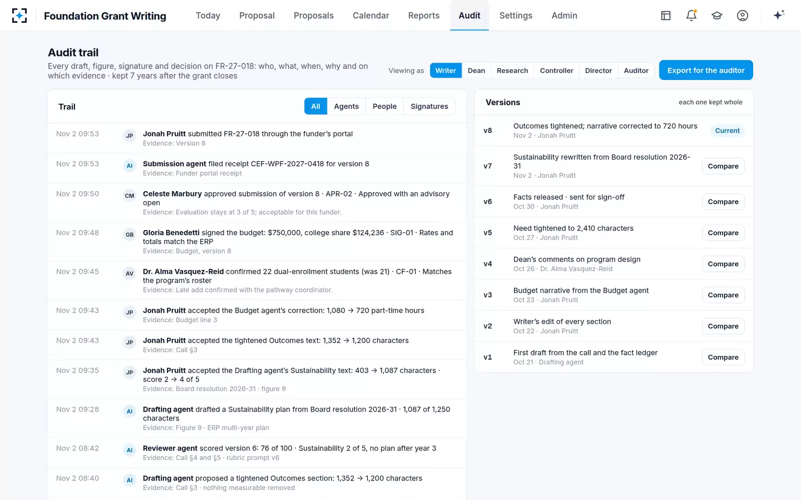Click AI avatar on Reviewer agent entry
The width and height of the screenshot is (801, 500).
pyautogui.click(x=130, y=450)
